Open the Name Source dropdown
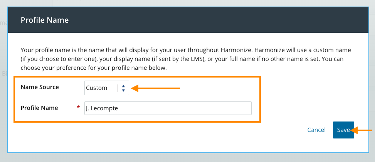Image resolution: width=375 pixels, height=162 pixels. (107, 88)
